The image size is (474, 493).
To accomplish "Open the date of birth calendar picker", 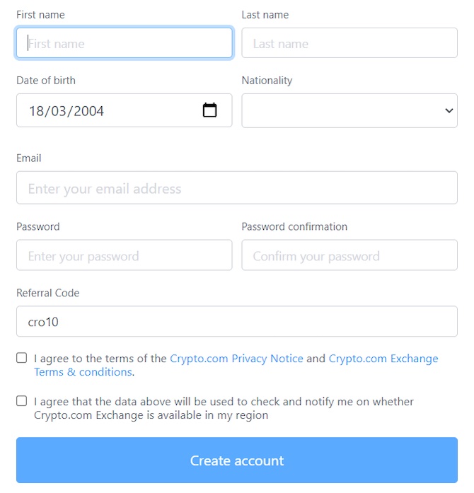I will pos(209,110).
